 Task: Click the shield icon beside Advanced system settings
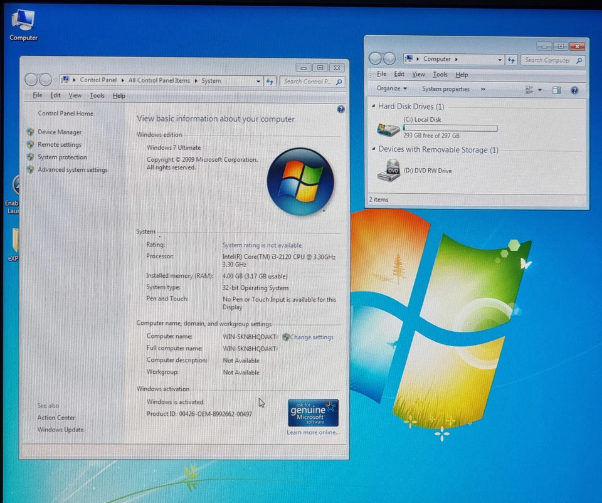(30, 169)
